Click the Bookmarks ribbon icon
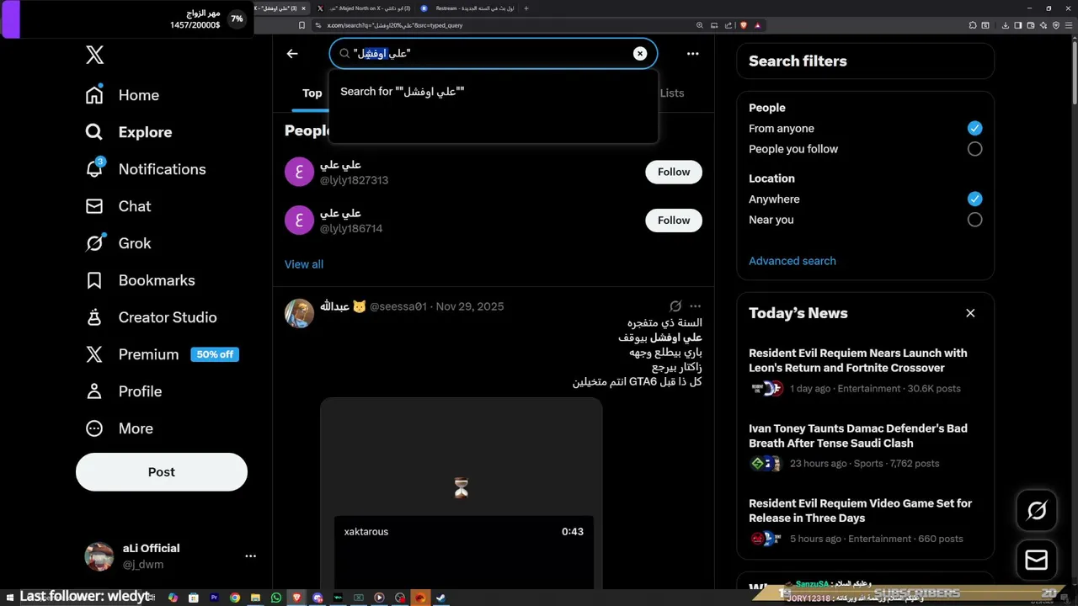This screenshot has height=606, width=1078. click(94, 280)
